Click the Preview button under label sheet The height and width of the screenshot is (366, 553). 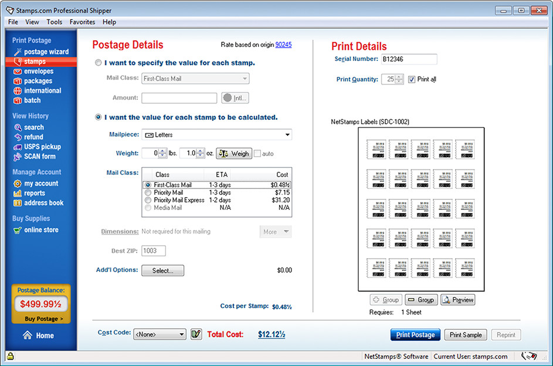click(458, 300)
